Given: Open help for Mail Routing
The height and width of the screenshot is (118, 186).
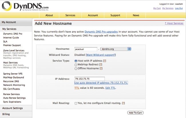Looking at the screenshot, I should point(123,103).
